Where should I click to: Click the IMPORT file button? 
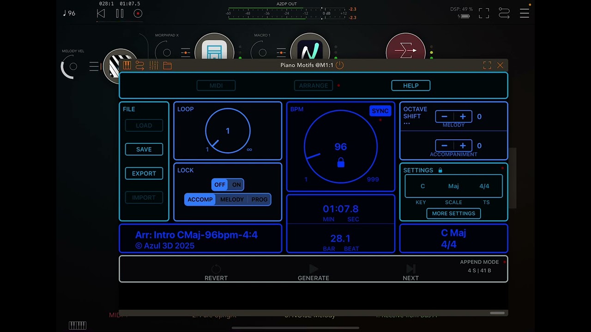(144, 197)
